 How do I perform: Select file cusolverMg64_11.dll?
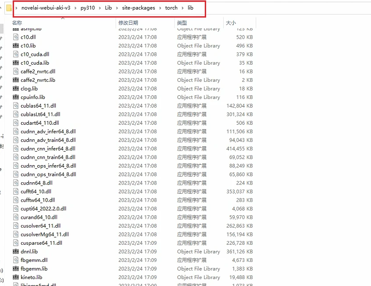(x=45, y=234)
